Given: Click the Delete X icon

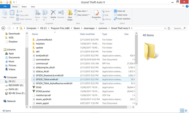Looking at the screenshot, I should [53, 13].
